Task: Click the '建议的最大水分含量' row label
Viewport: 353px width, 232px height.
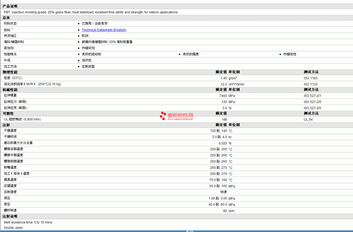Action: coord(18,143)
